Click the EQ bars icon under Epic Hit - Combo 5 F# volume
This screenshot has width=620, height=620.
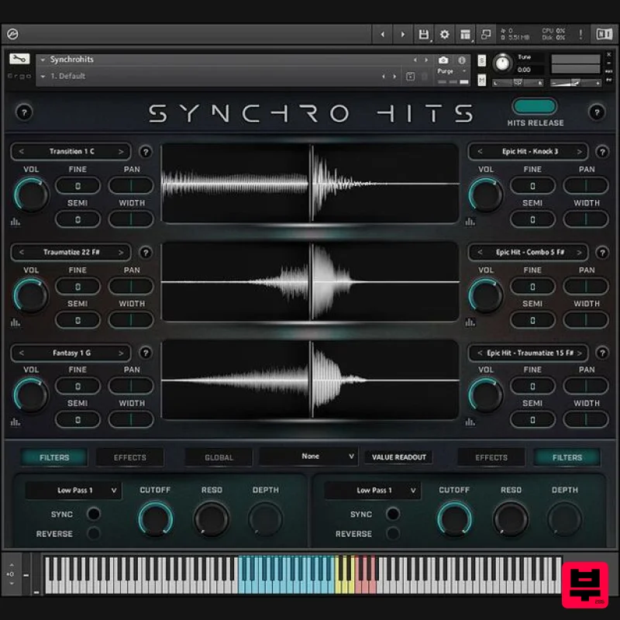coord(470,322)
